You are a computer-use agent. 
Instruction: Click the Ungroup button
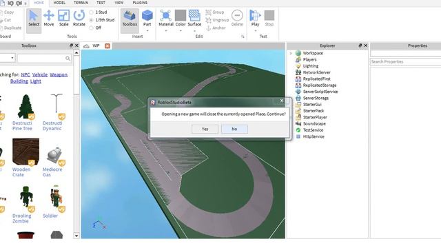point(217,20)
